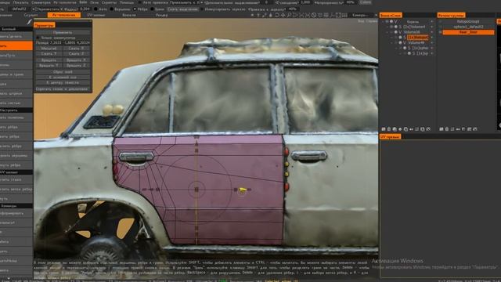Screen dimensions: 501x282
Task: Click the zoom magnifier icon in navigation bar
Action: click(x=289, y=15)
